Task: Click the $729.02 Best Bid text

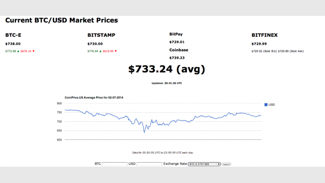Action: 264,51
